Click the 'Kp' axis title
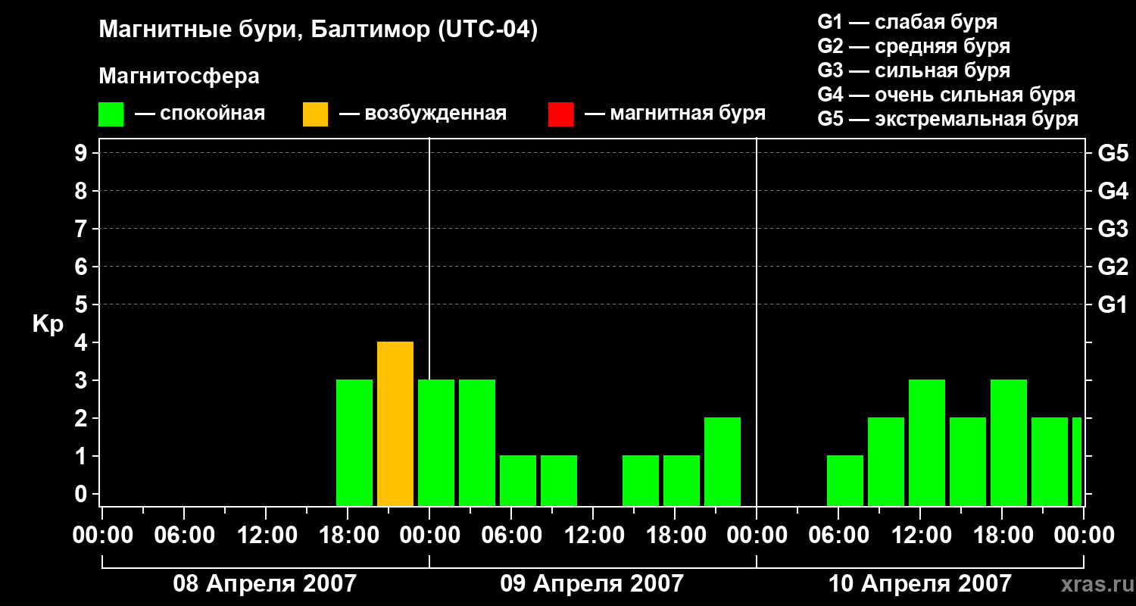The image size is (1136, 606). (x=48, y=324)
